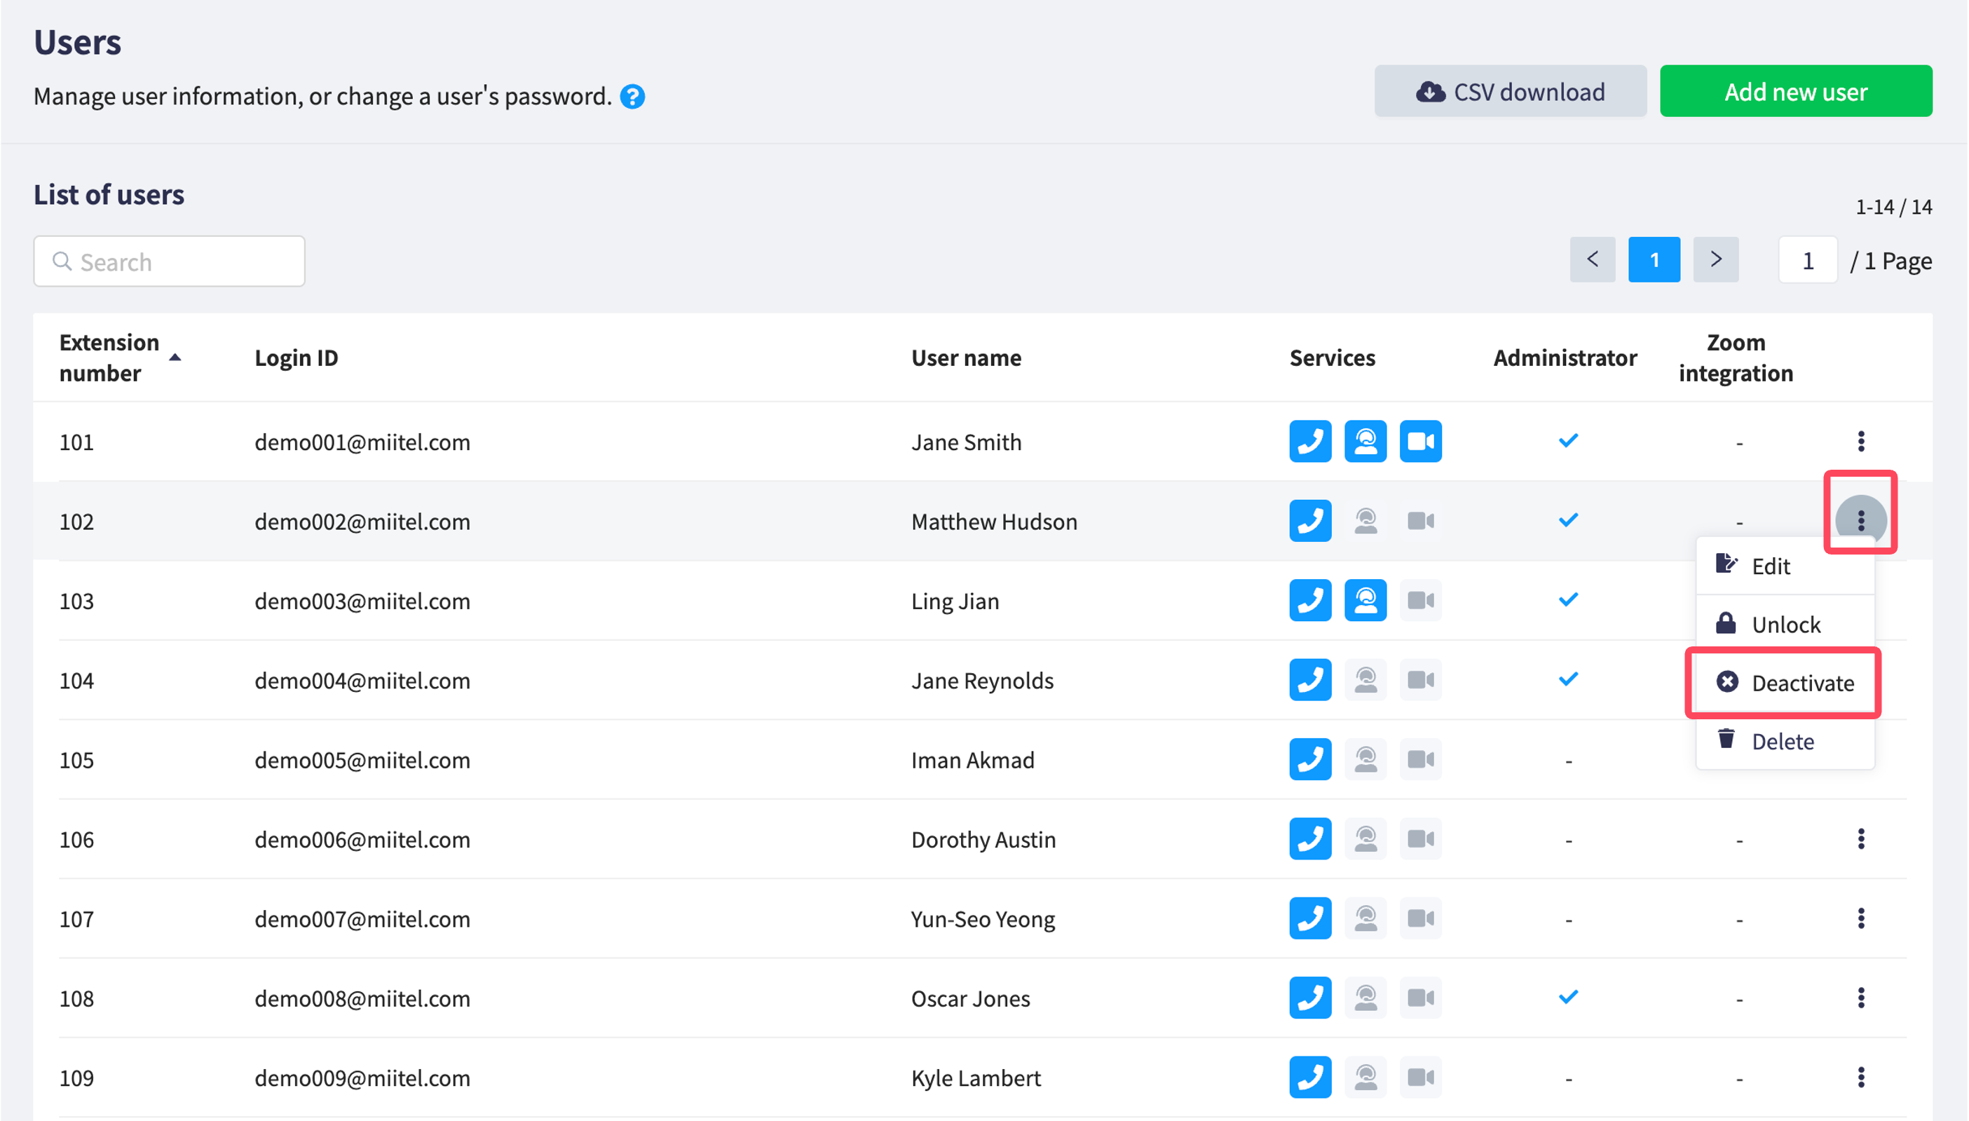Viewport: 1969px width, 1121px height.
Task: Click Jane Reynolds' greyed headset service icon
Action: (x=1365, y=680)
